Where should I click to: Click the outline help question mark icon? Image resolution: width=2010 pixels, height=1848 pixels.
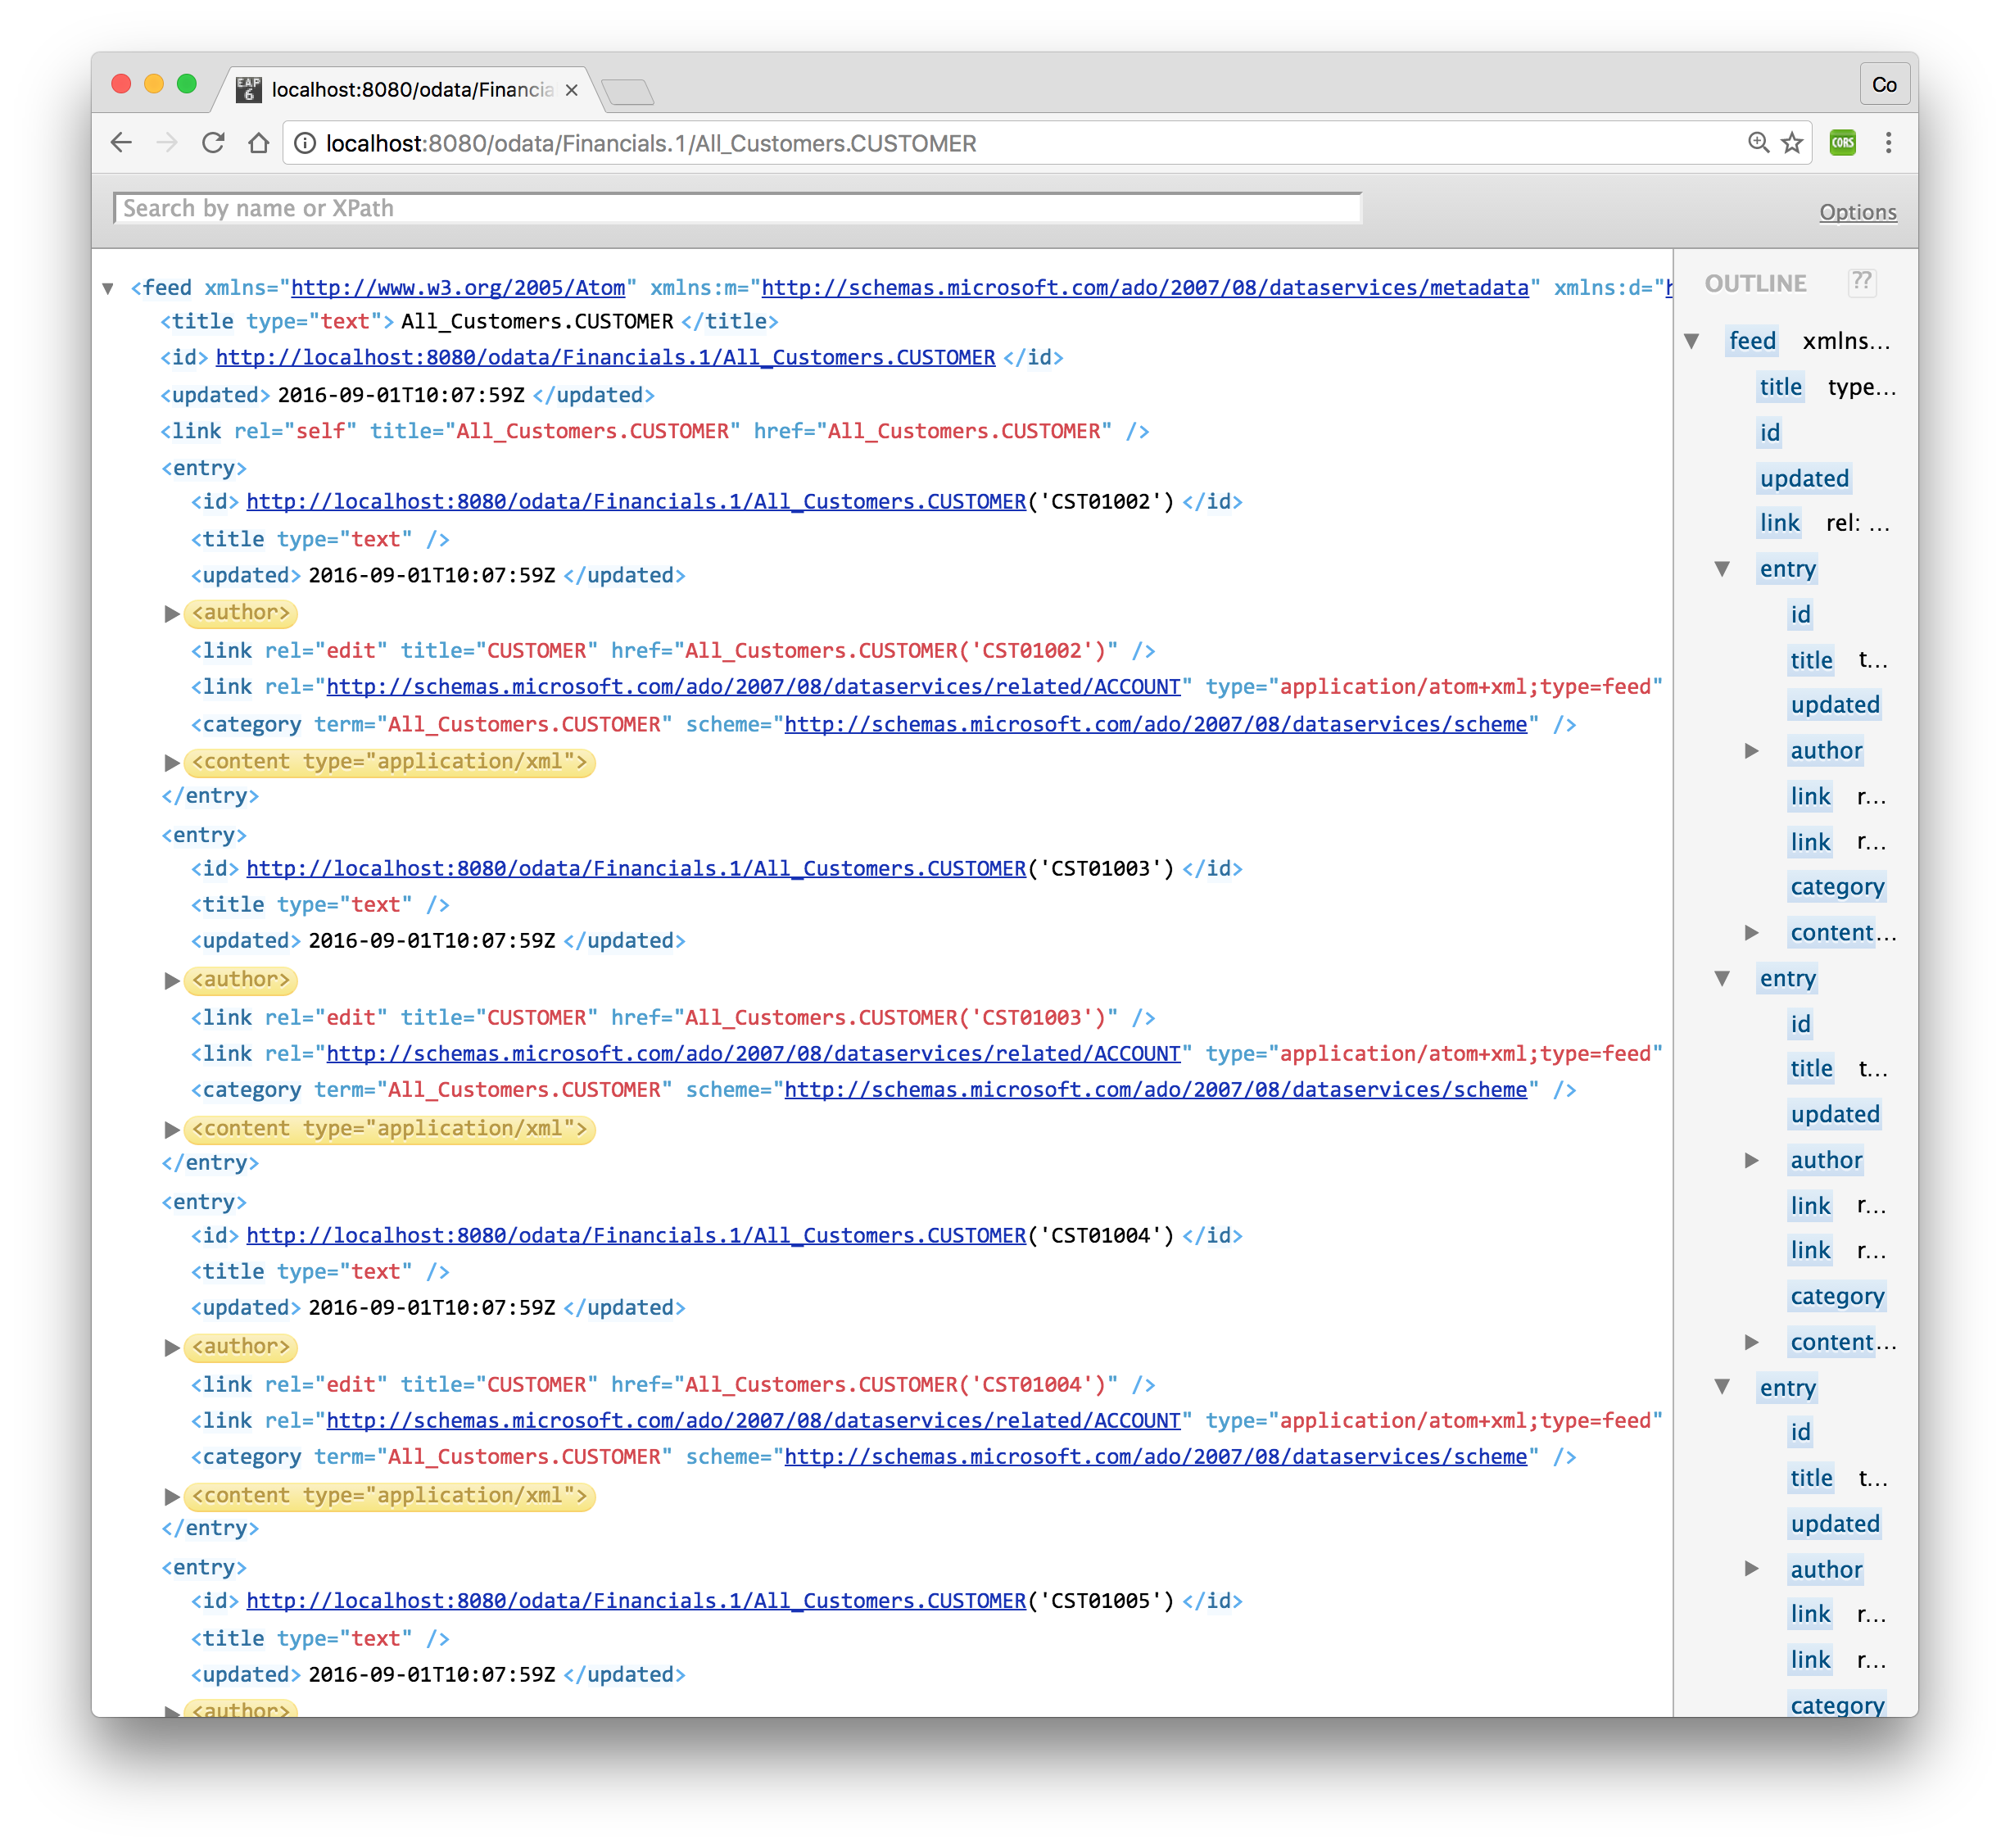(1861, 282)
